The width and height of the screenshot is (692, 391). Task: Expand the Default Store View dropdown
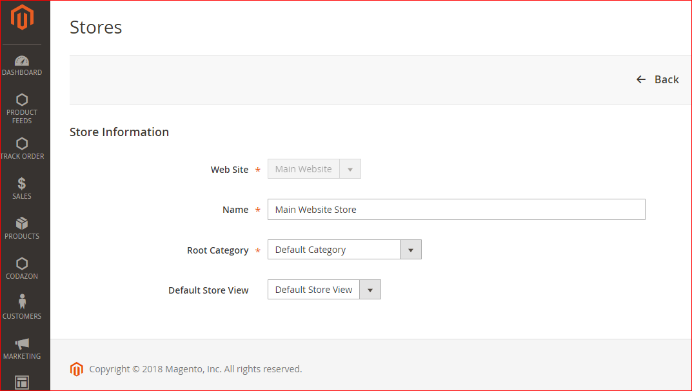(x=370, y=289)
